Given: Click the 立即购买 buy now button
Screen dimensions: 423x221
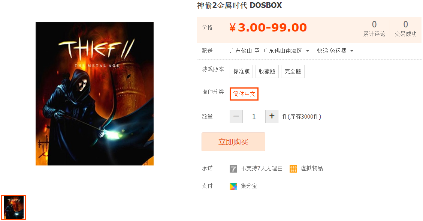Looking at the screenshot, I should (233, 142).
